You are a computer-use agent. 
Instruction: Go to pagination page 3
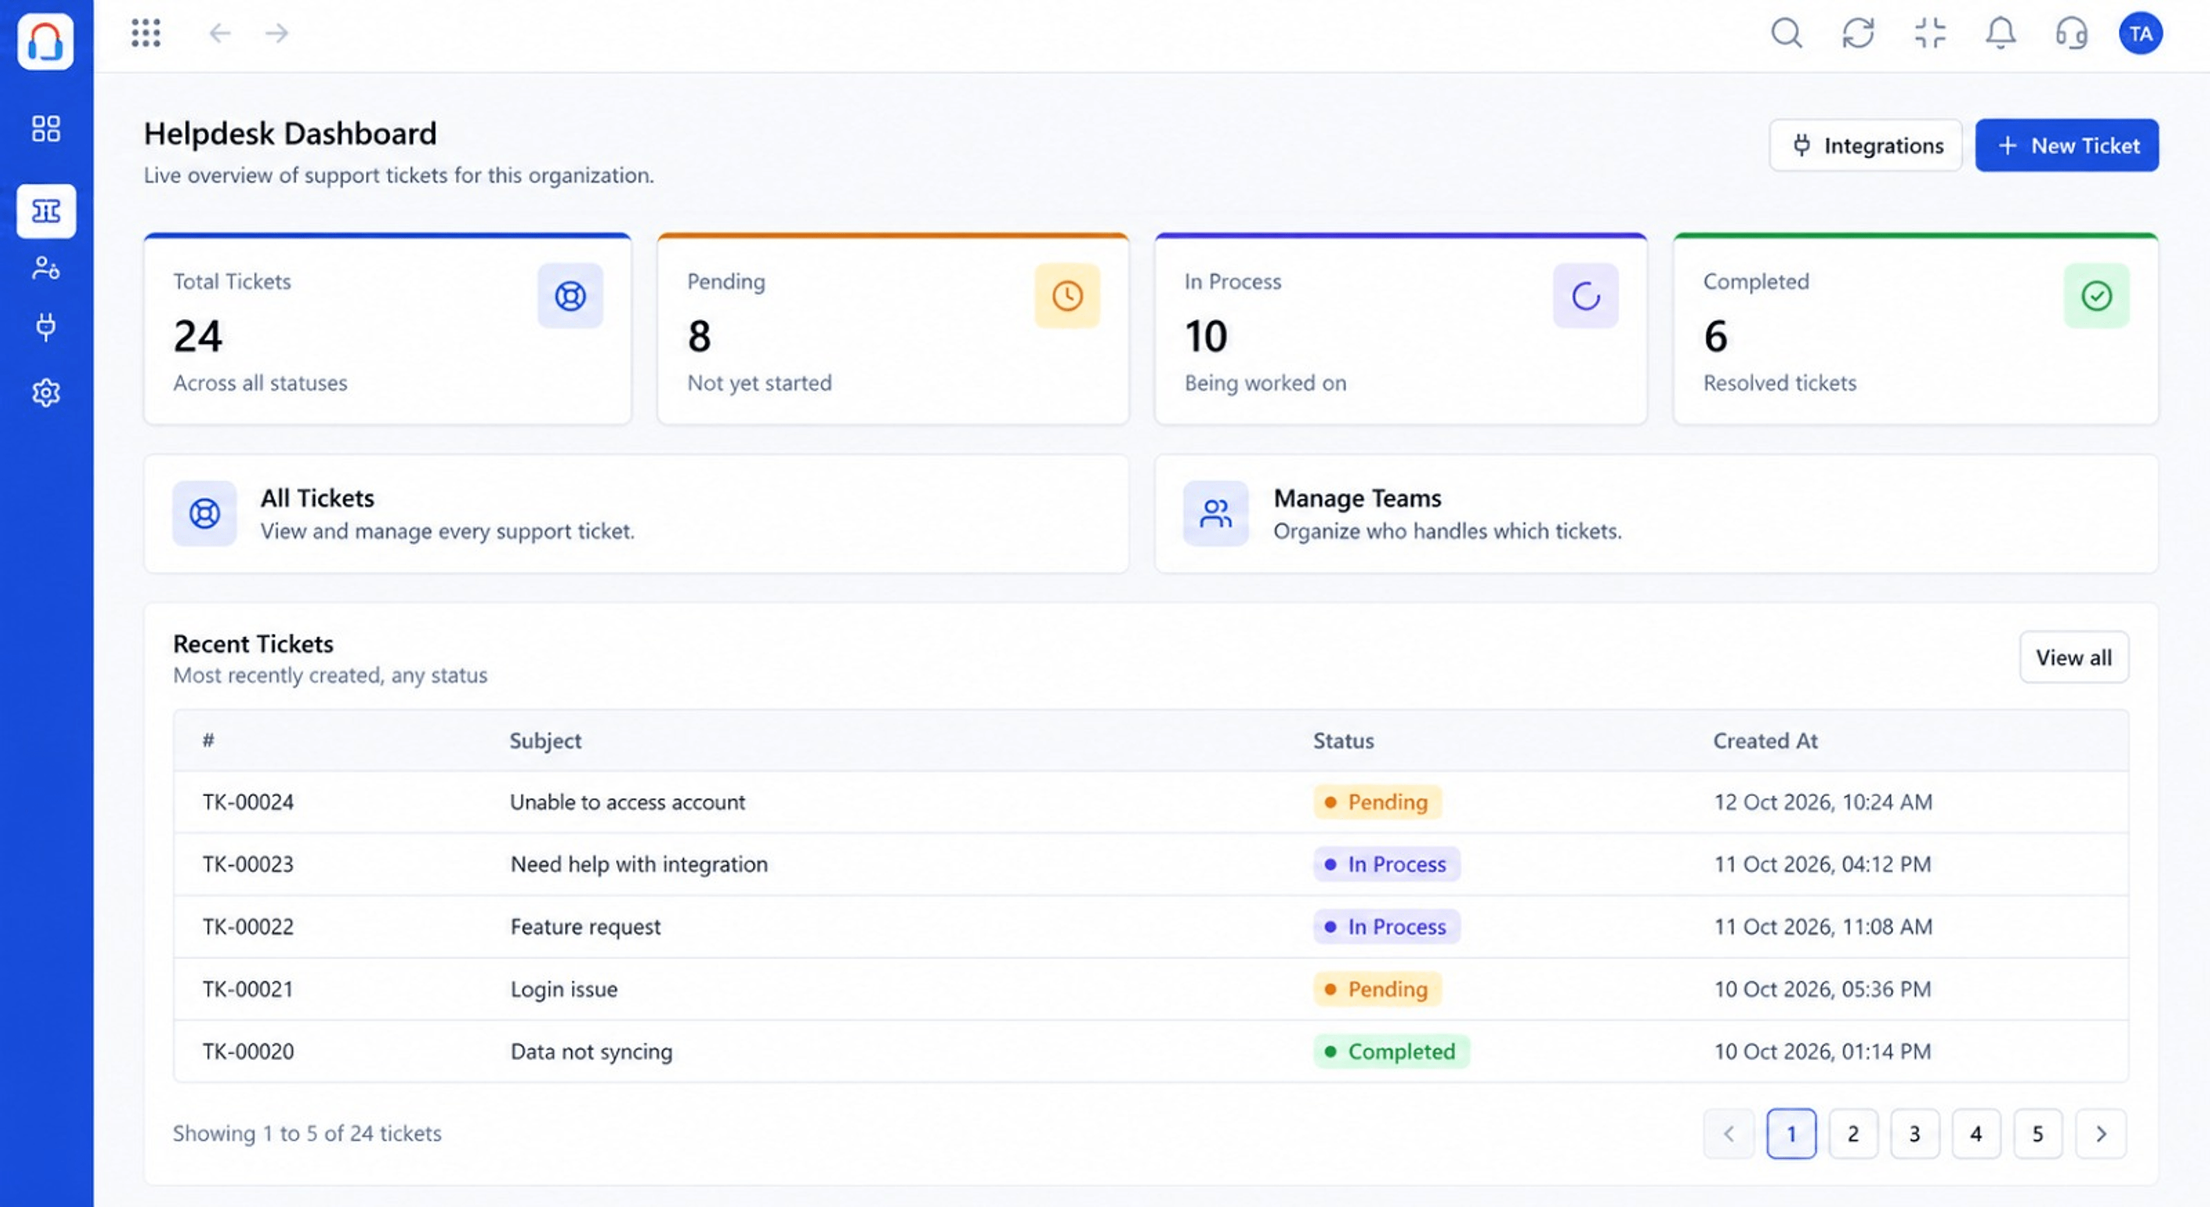click(x=1915, y=1133)
